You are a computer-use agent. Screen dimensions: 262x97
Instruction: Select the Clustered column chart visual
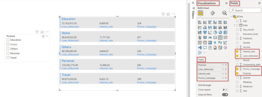[215, 22]
